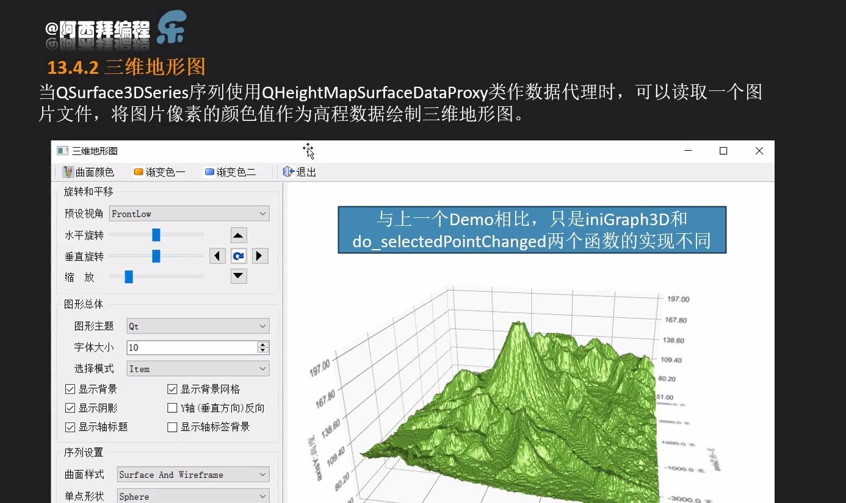The image size is (846, 503).
Task: Turn on 显示轴标签背景 checkbox
Action: click(172, 427)
